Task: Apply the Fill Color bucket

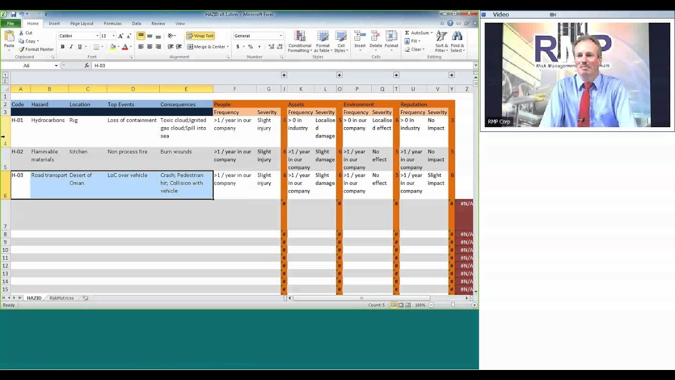Action: pos(112,47)
